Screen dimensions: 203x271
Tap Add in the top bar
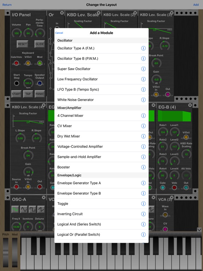tap(196, 5)
